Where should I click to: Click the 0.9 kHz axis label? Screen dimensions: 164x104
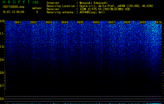[x=2, y=60]
